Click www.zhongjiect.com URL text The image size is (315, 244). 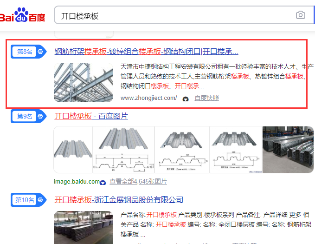[148, 98]
